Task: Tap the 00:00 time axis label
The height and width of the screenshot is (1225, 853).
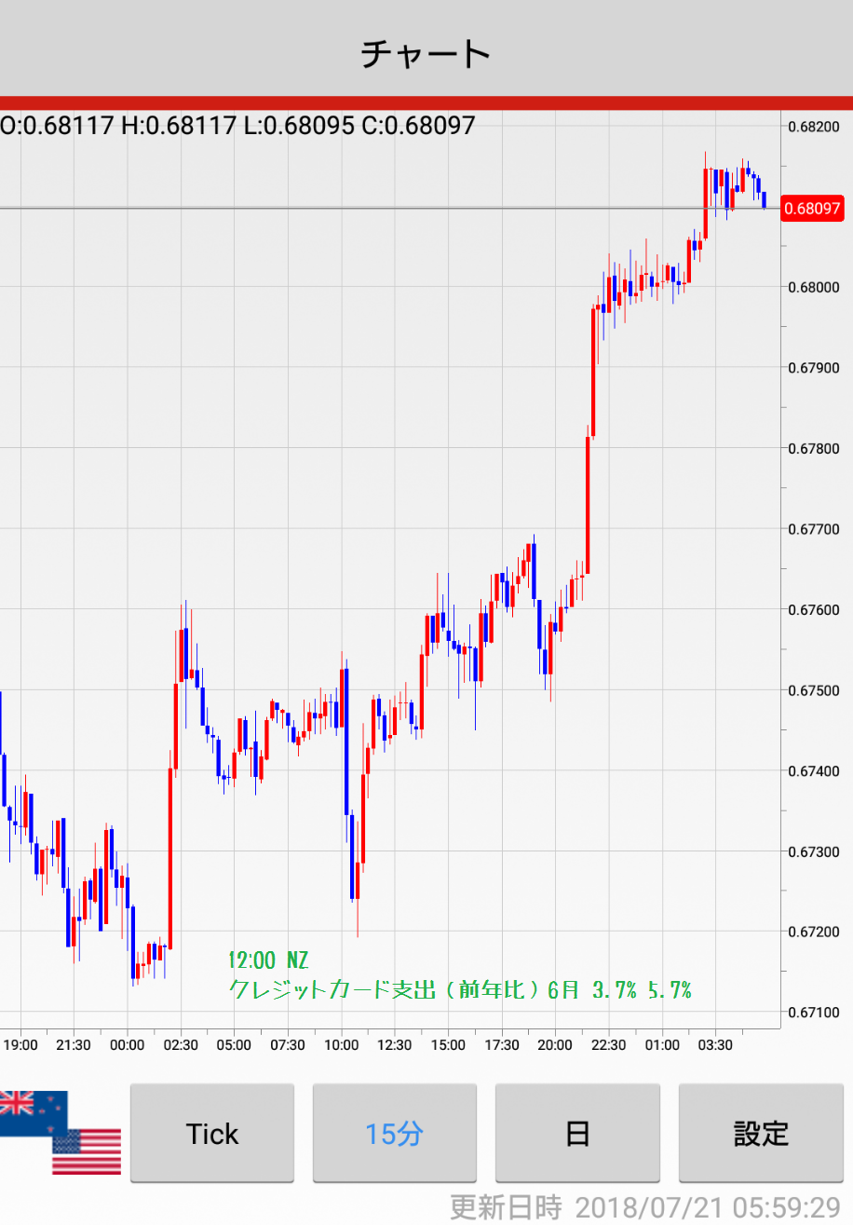Action: [x=127, y=1045]
